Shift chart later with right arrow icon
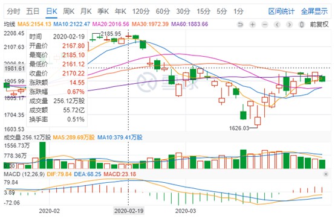335x219 pixels. [x=289, y=25]
